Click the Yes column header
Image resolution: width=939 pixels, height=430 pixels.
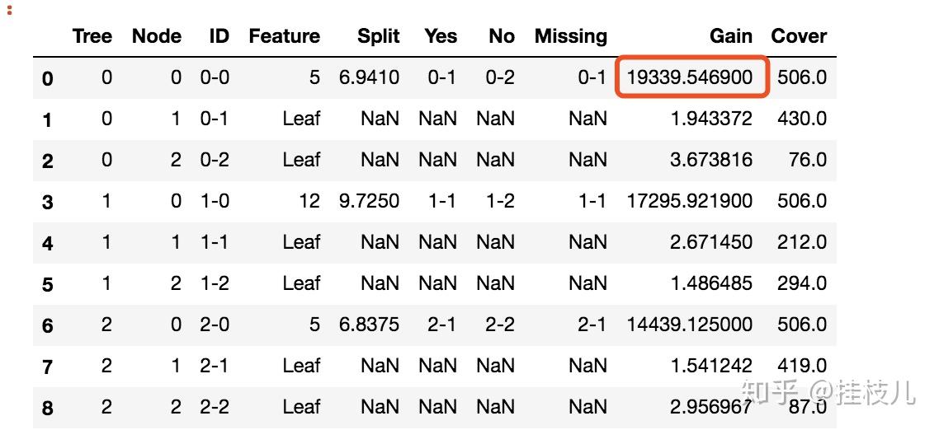pyautogui.click(x=441, y=36)
